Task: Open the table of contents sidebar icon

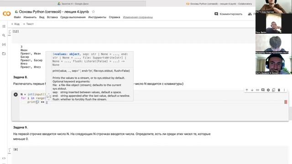Action: pos(4,26)
